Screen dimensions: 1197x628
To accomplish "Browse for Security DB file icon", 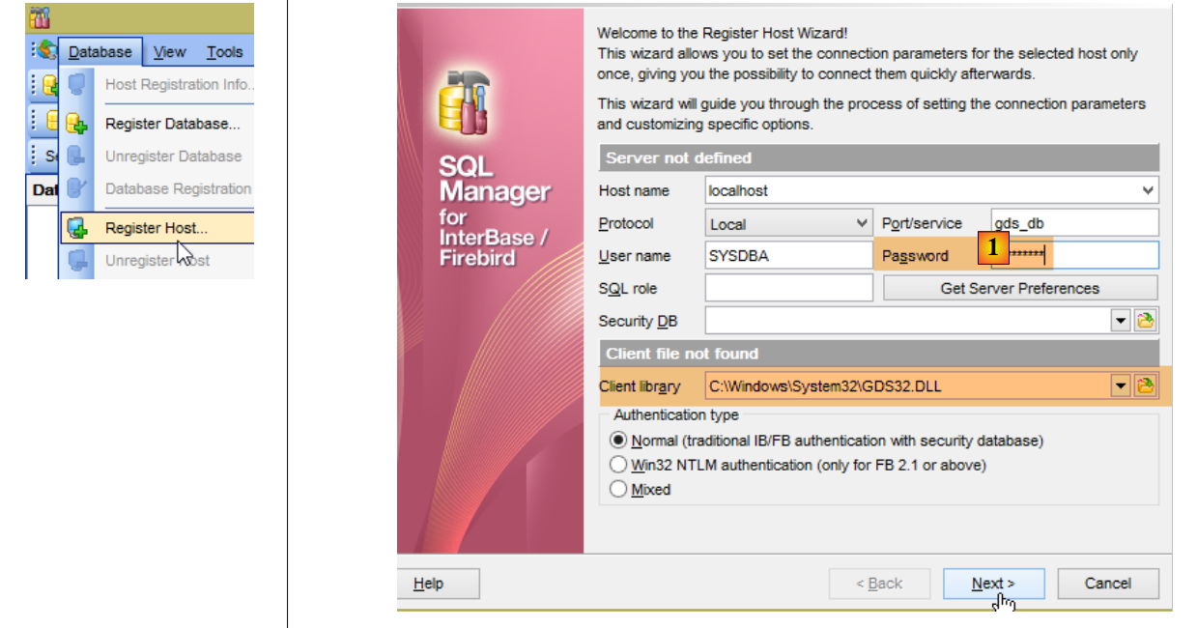I will [x=1146, y=322].
